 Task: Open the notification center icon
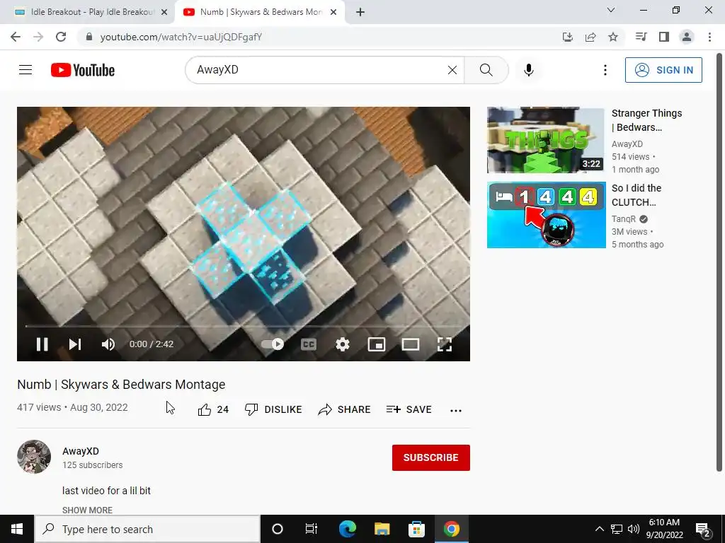tap(703, 530)
